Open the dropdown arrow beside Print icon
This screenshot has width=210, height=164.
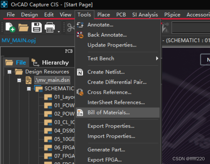[x=59, y=32]
